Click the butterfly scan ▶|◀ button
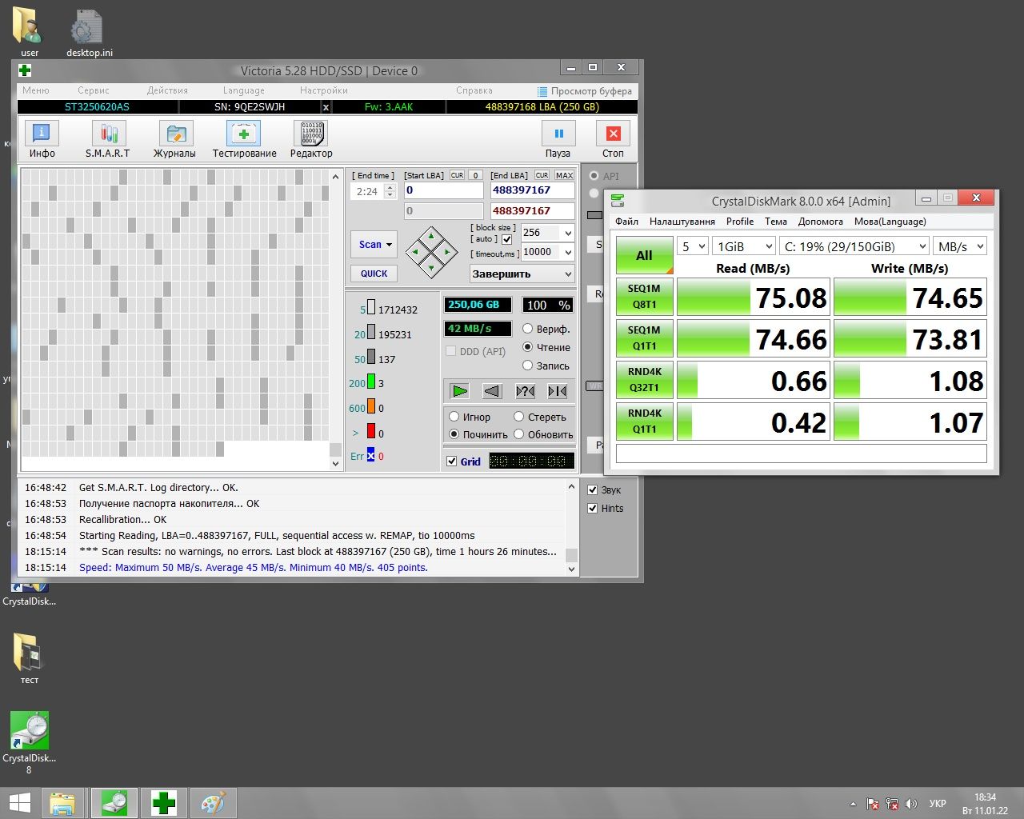This screenshot has height=819, width=1024. [557, 391]
